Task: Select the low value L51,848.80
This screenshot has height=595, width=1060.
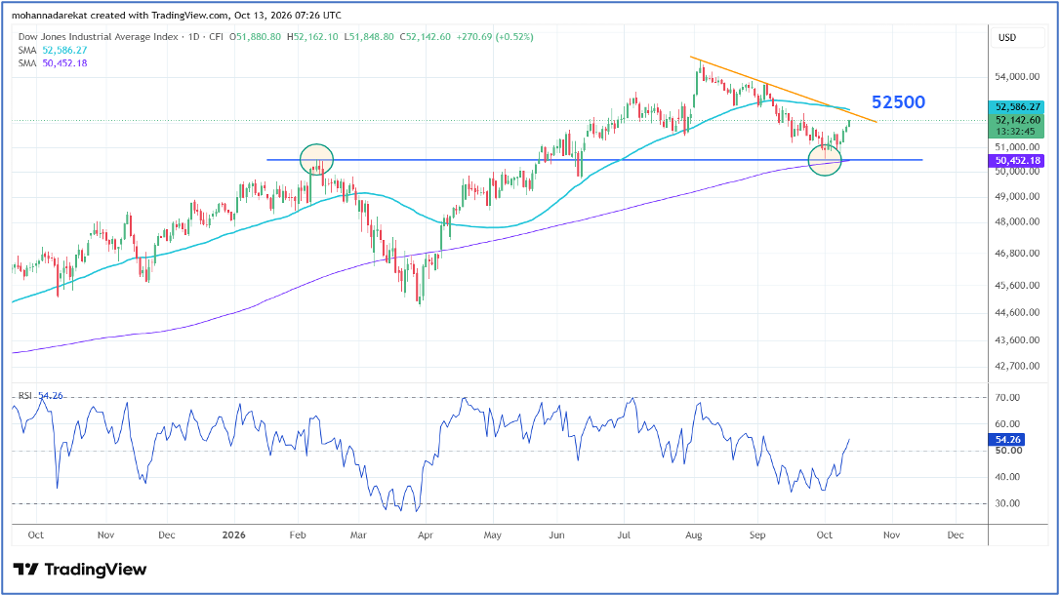Action: tap(369, 37)
